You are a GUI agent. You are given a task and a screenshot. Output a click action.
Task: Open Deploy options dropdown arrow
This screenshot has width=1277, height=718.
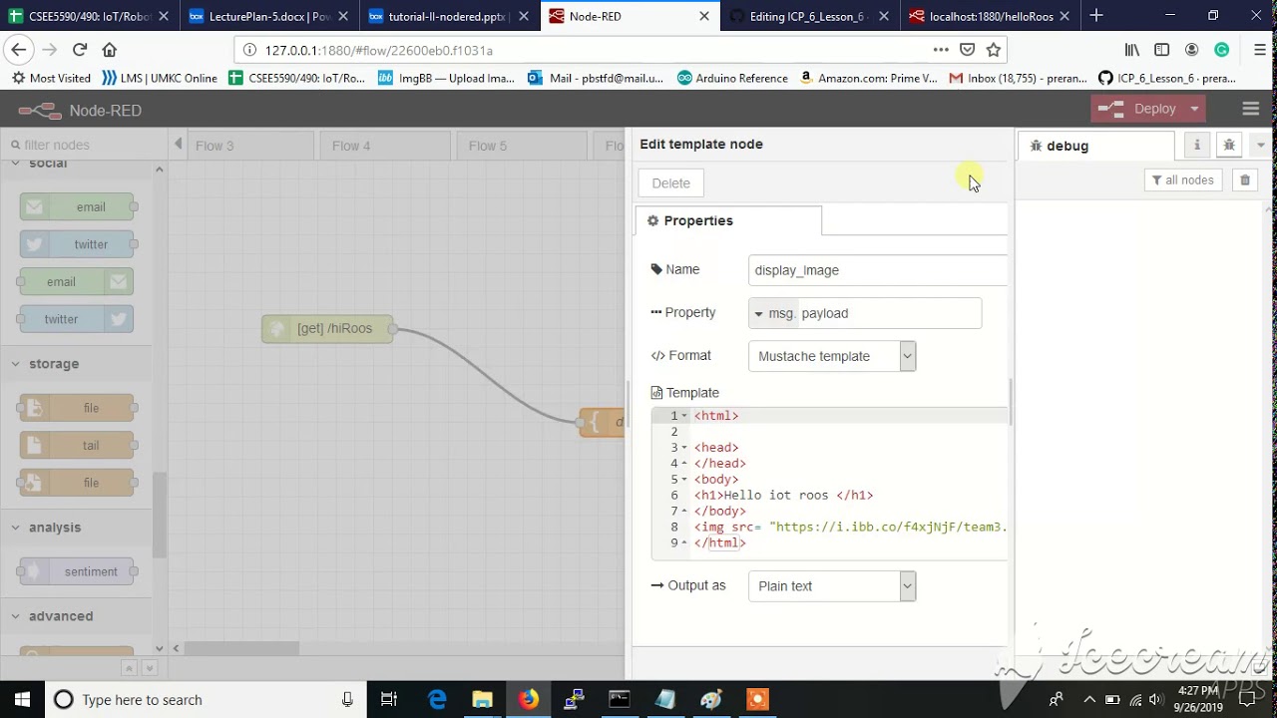pos(1194,109)
